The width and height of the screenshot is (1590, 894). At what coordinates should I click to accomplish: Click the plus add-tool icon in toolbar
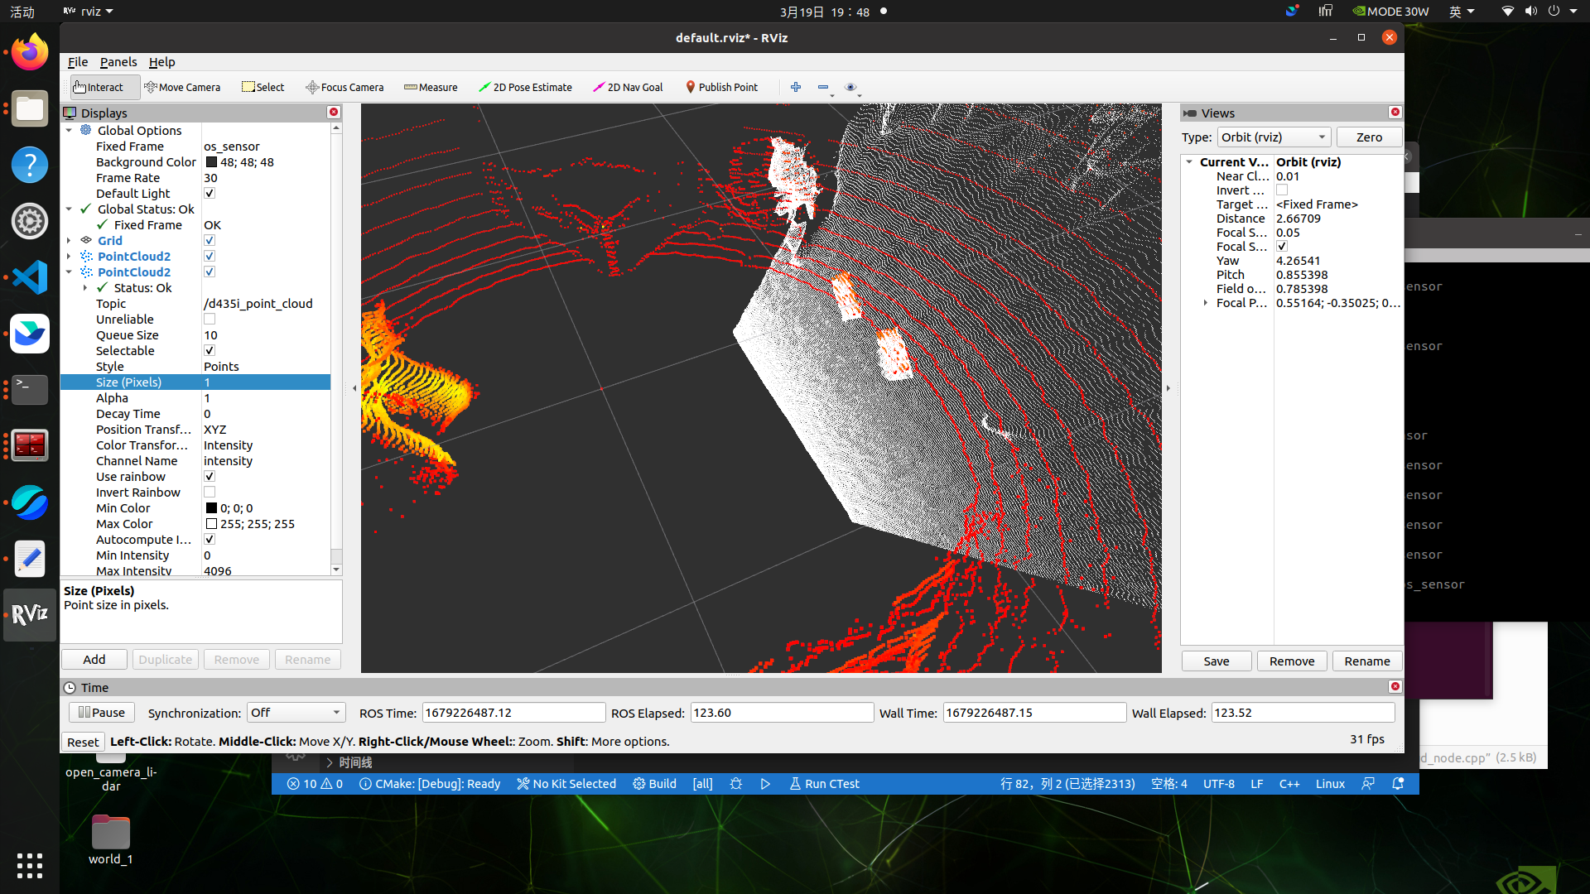(x=796, y=87)
